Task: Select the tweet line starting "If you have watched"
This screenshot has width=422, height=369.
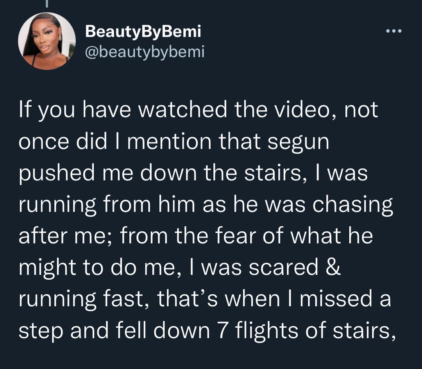Action: (x=198, y=110)
